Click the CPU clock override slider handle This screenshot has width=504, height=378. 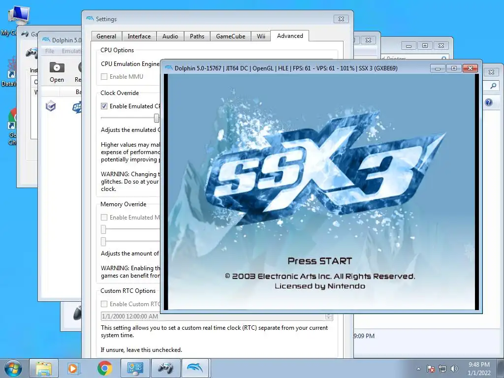pos(157,118)
